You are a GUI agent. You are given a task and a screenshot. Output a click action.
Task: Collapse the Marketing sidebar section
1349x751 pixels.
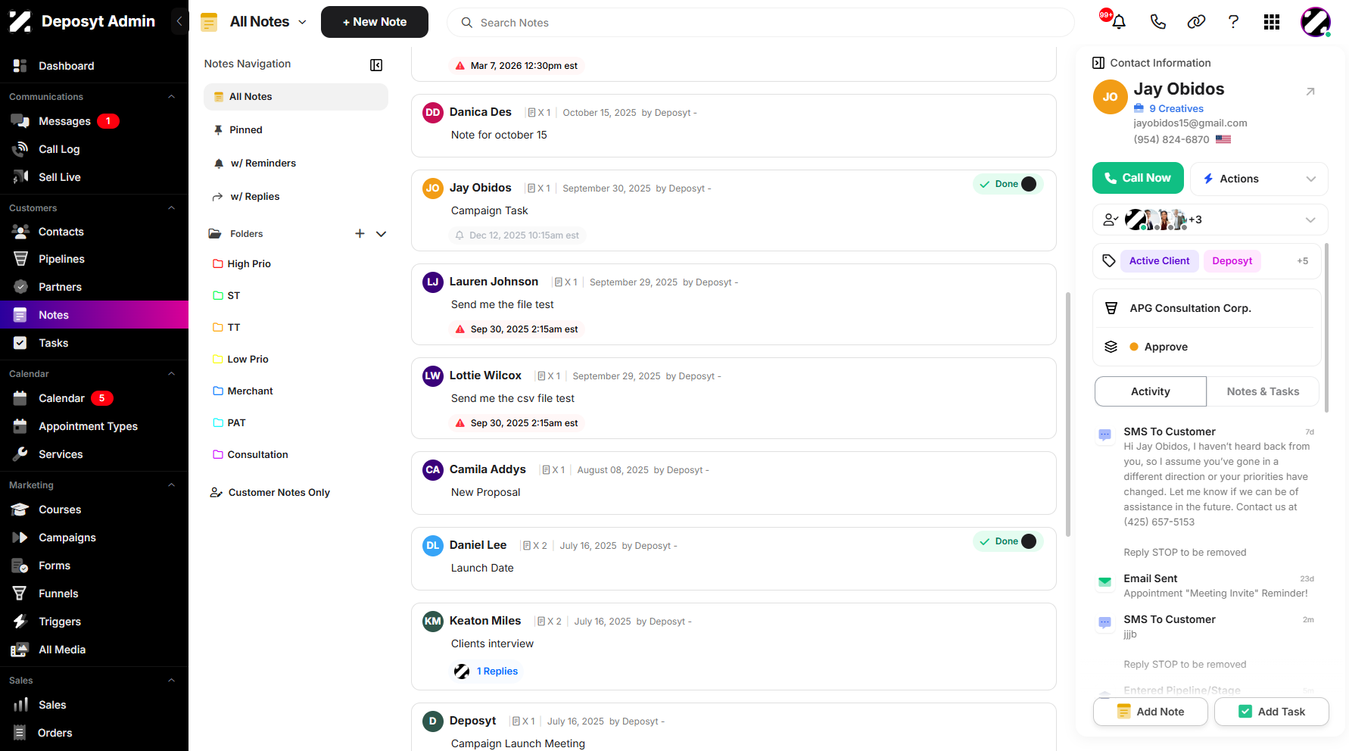[171, 485]
